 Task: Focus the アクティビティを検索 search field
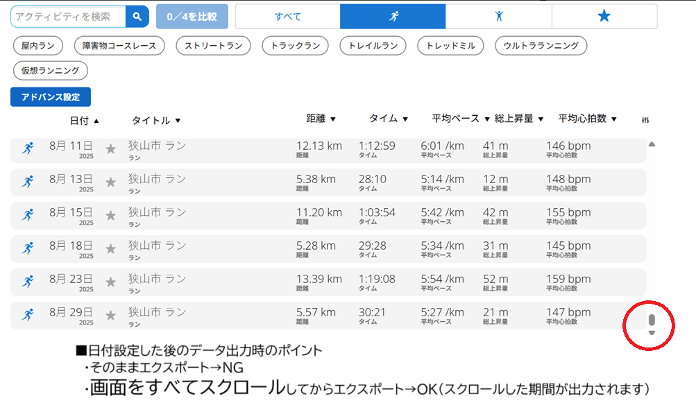[68, 17]
